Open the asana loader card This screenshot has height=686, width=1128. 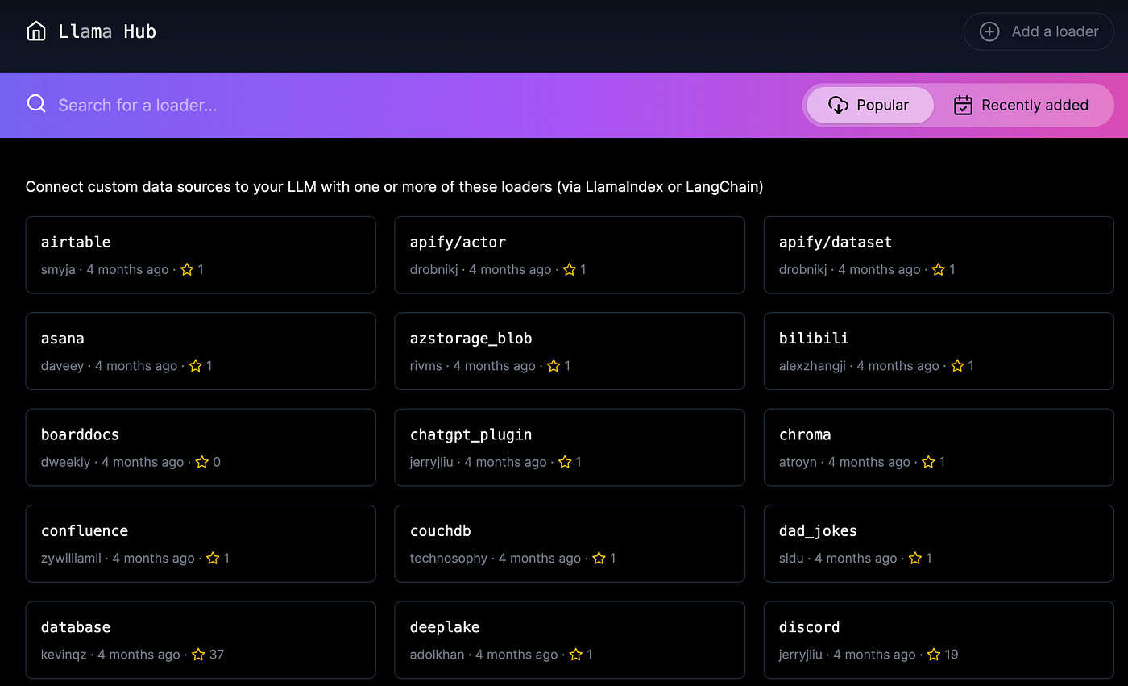click(x=201, y=351)
